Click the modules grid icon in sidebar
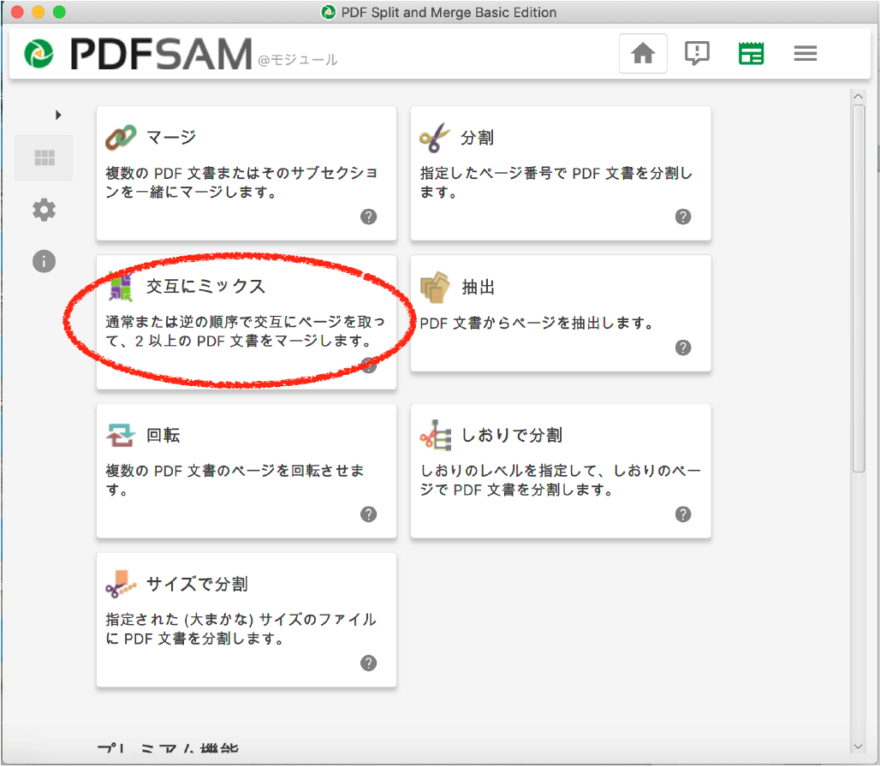Viewport: 880px width, 767px height. (44, 158)
